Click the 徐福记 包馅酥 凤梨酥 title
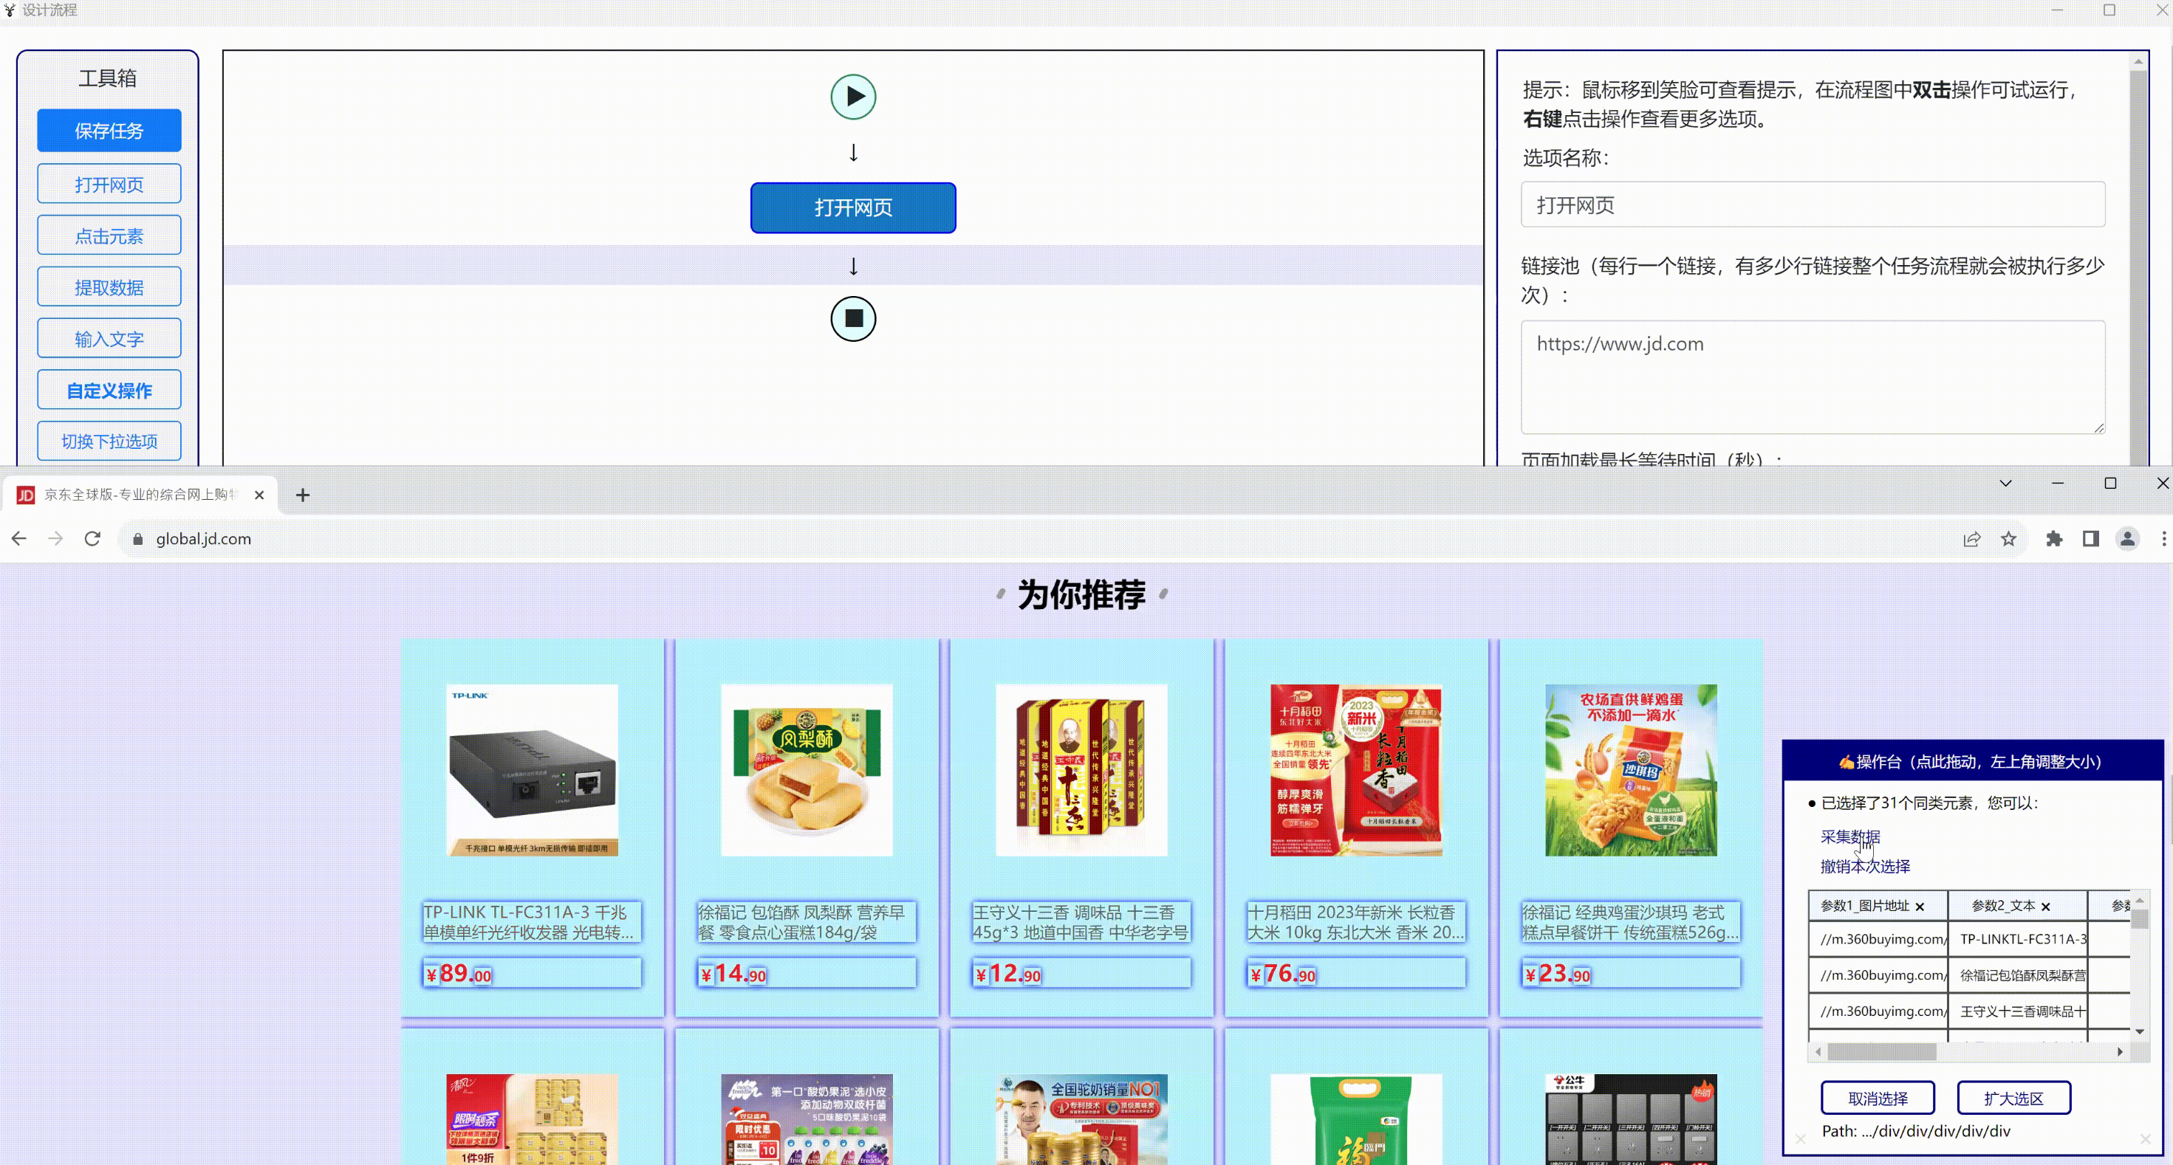The width and height of the screenshot is (2173, 1165). tap(807, 921)
